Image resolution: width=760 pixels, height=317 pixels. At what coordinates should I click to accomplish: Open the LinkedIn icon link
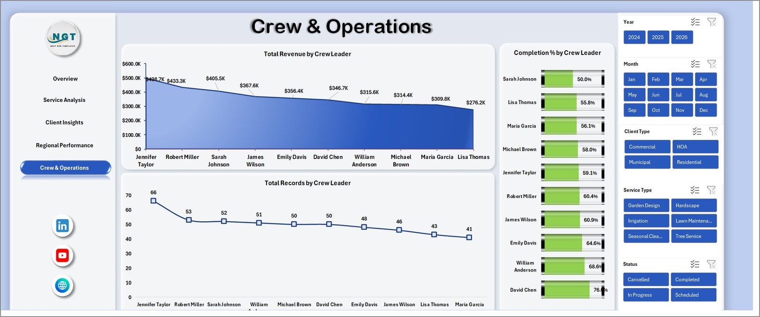click(x=62, y=226)
